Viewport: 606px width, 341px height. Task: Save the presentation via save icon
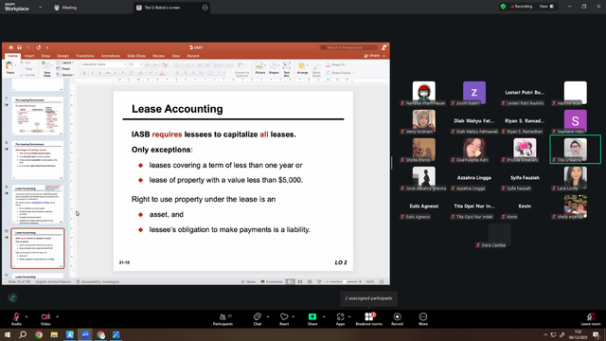point(19,47)
